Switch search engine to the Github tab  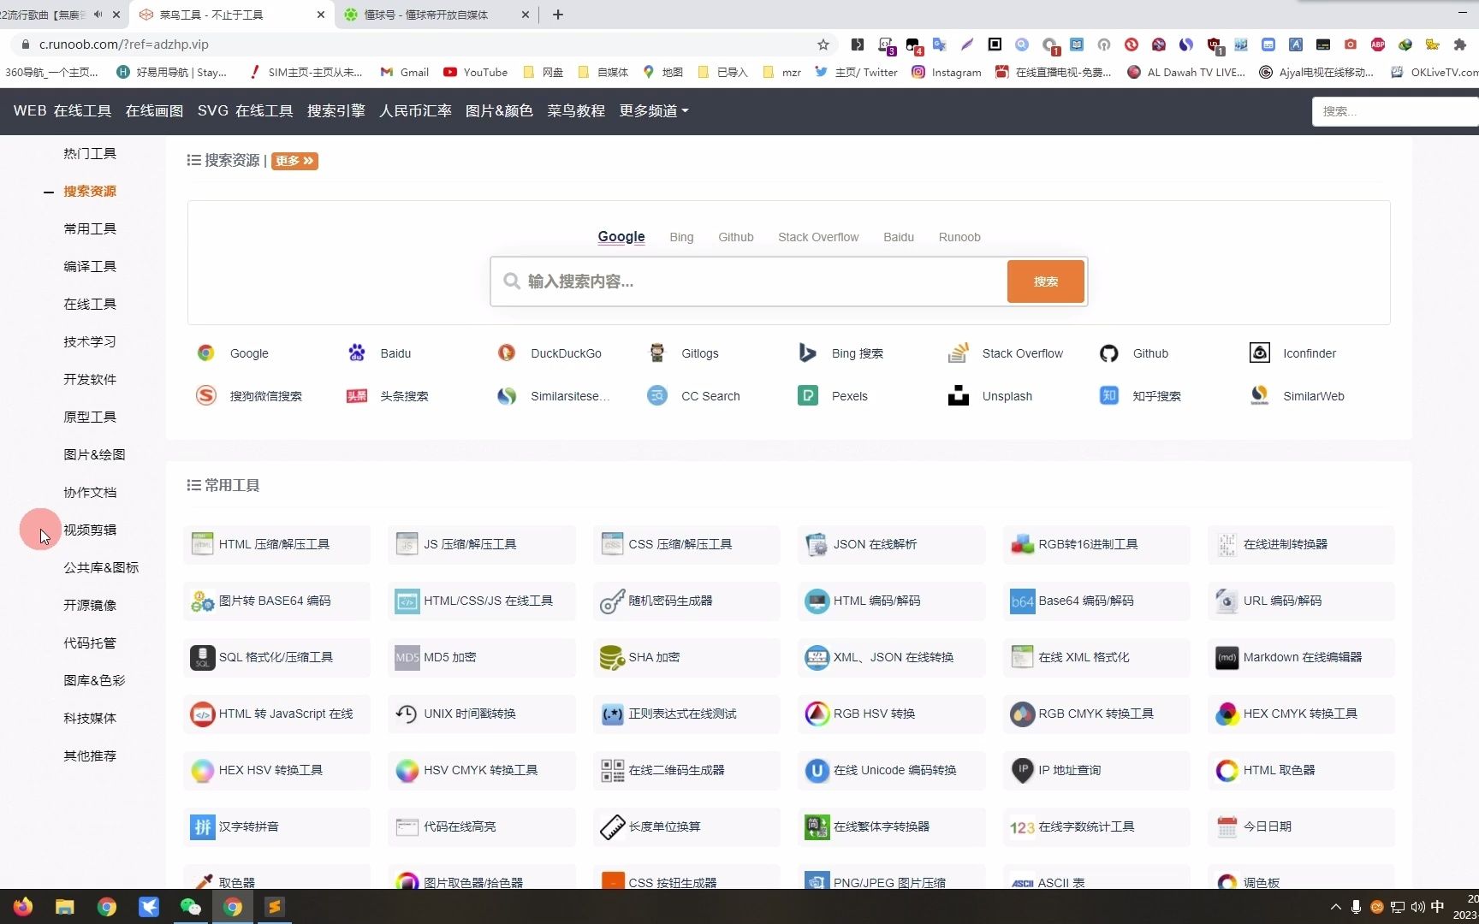tap(735, 237)
